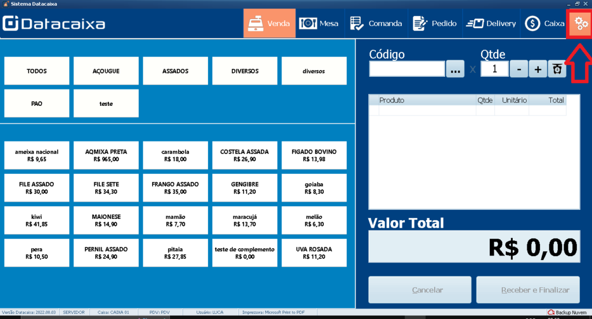Select the TODOS category filter

pyautogui.click(x=36, y=71)
